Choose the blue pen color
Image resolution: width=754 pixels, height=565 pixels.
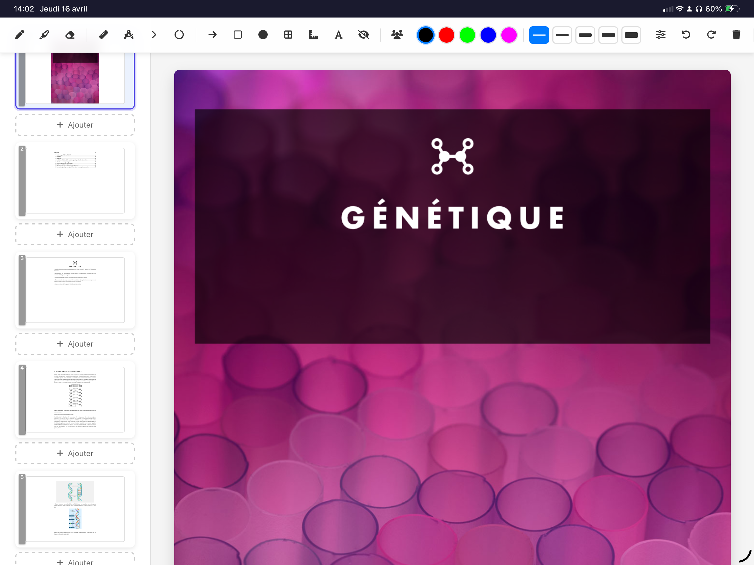pyautogui.click(x=488, y=35)
